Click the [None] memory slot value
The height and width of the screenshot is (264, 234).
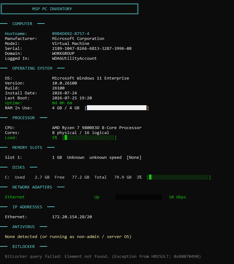tap(134, 158)
